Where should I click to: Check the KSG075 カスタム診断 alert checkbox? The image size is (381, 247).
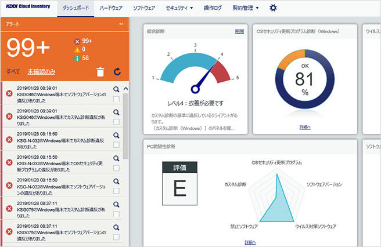coord(116,214)
